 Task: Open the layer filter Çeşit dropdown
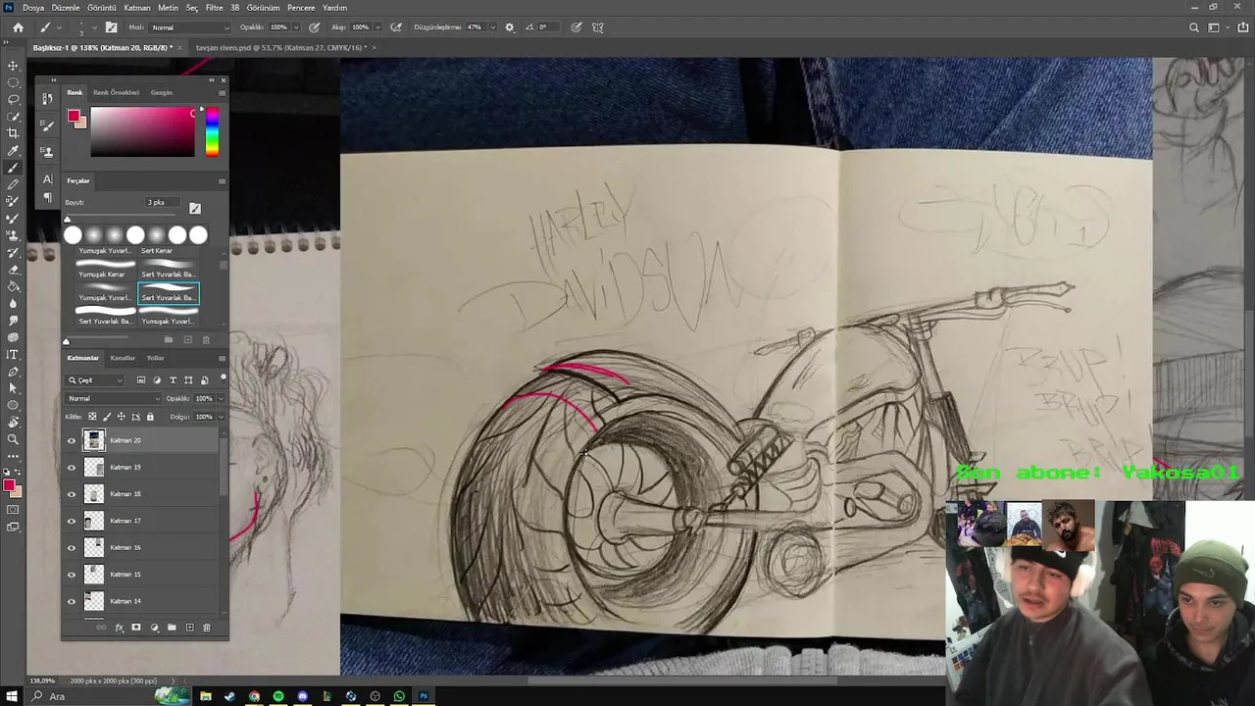click(x=95, y=380)
